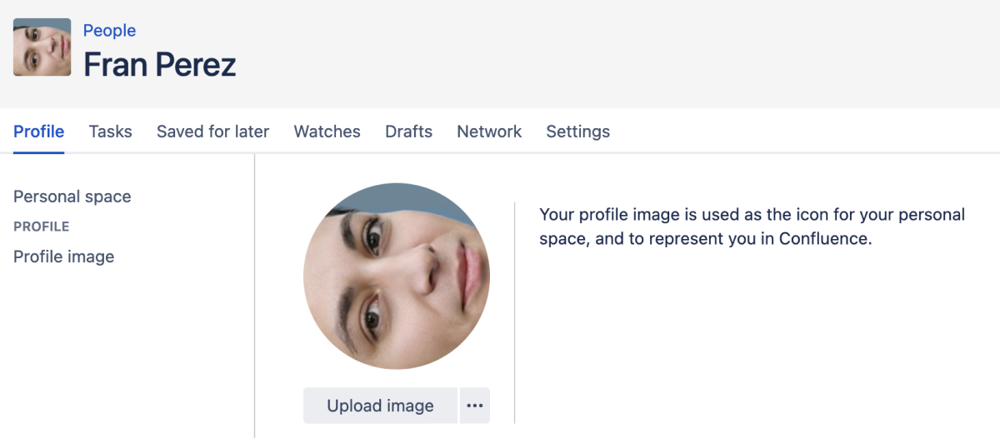The width and height of the screenshot is (1000, 438).
Task: Click the profile image description text
Action: click(x=752, y=226)
